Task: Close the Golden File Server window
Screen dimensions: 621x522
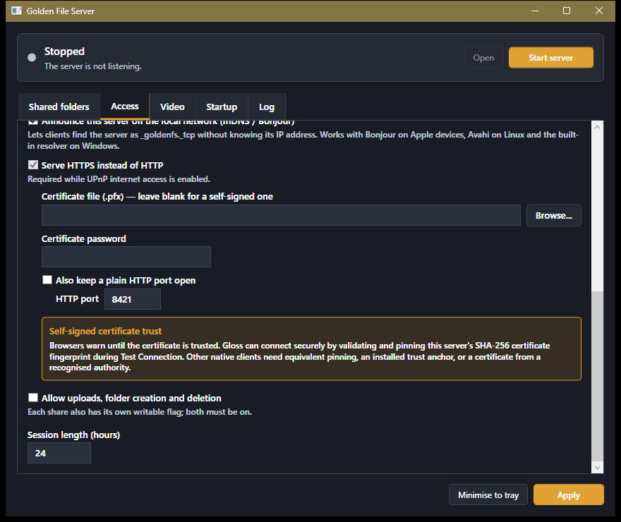Action: [x=599, y=11]
